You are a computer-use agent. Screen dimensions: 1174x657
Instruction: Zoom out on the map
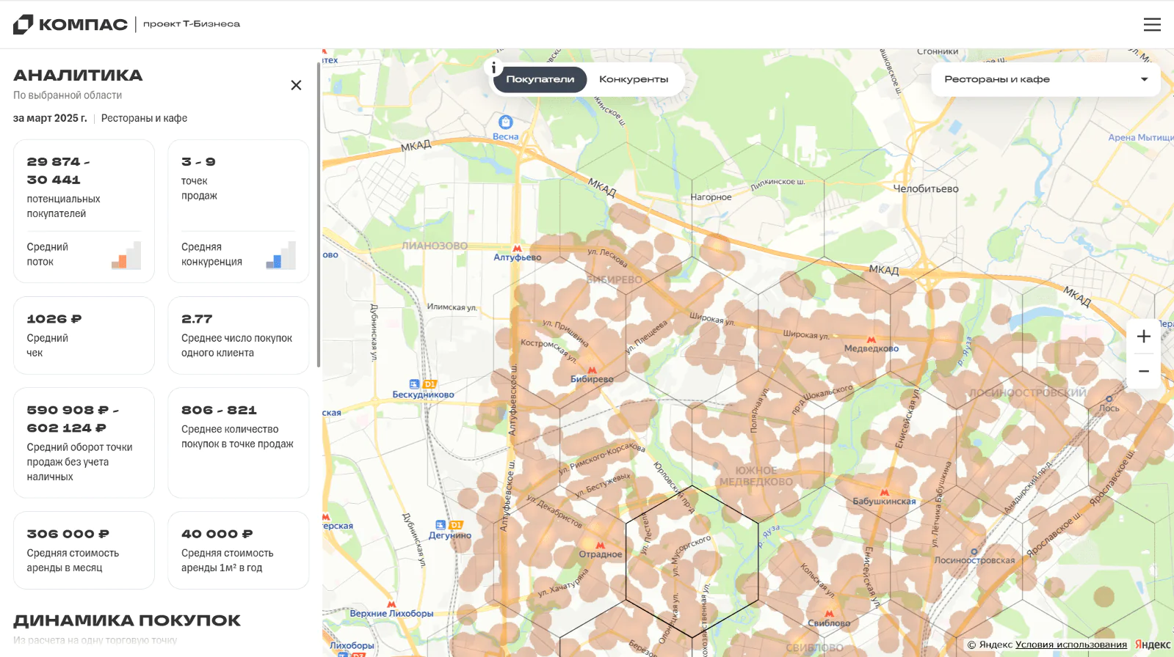(x=1143, y=371)
